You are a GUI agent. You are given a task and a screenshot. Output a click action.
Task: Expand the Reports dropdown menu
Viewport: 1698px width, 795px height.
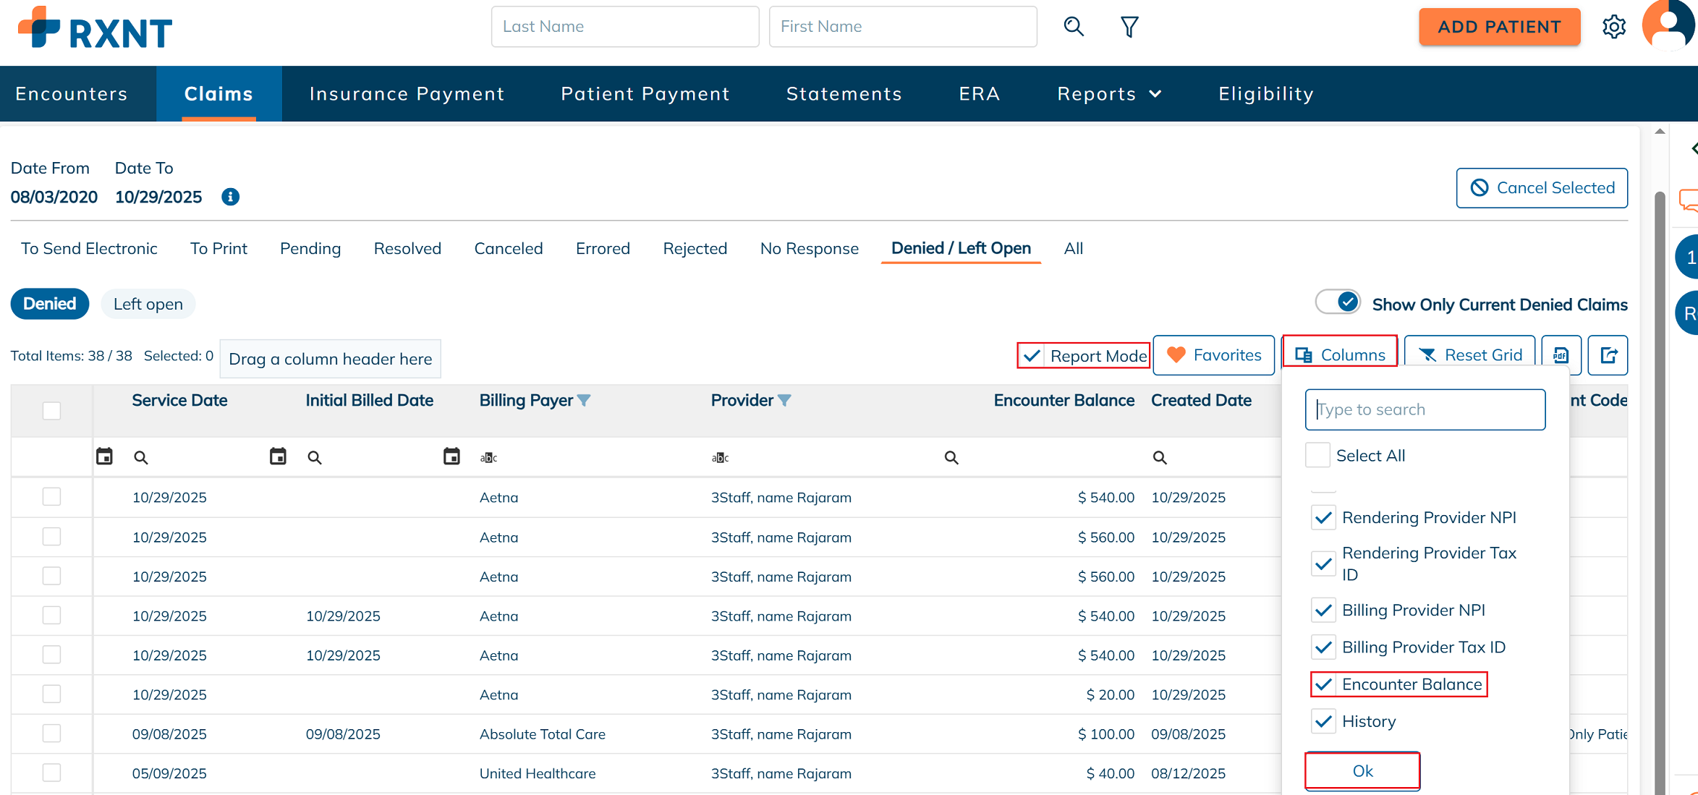(x=1109, y=94)
